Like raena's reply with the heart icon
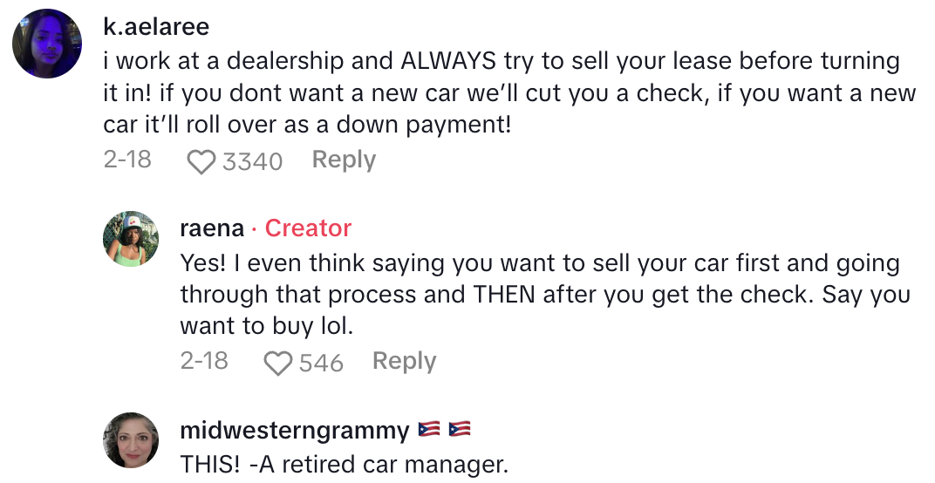The image size is (935, 483). click(277, 363)
